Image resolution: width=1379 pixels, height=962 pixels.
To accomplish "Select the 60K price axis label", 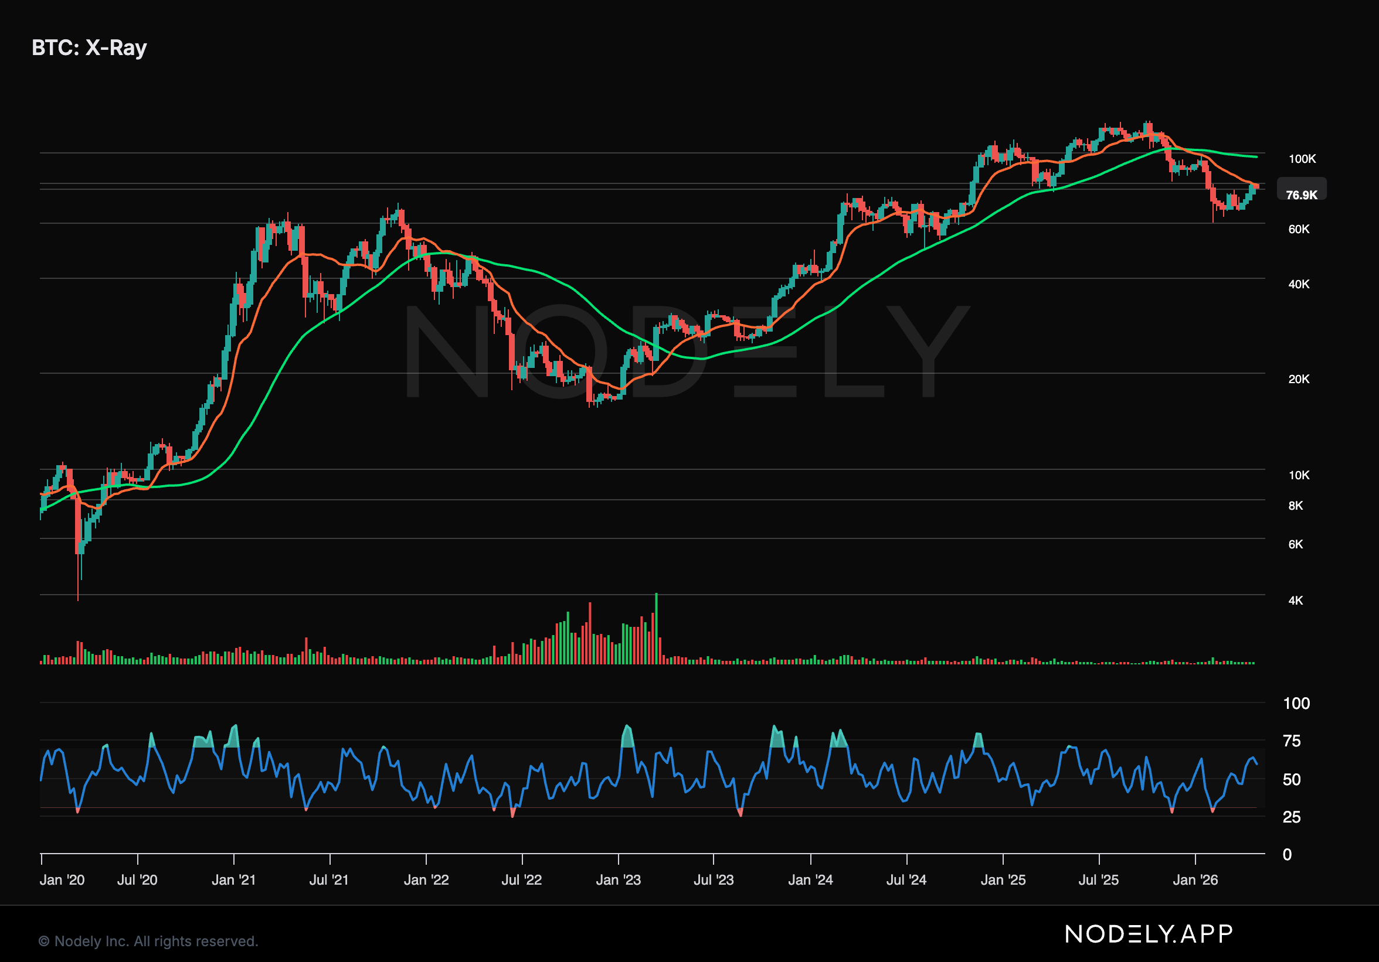I will point(1299,229).
